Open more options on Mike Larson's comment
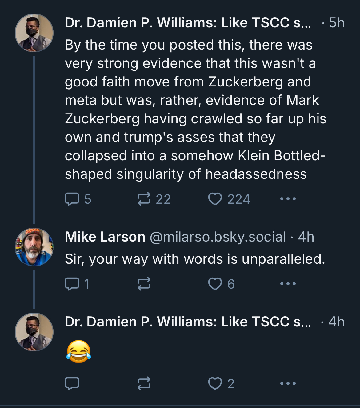Screen dimensions: 360x408 [288, 284]
